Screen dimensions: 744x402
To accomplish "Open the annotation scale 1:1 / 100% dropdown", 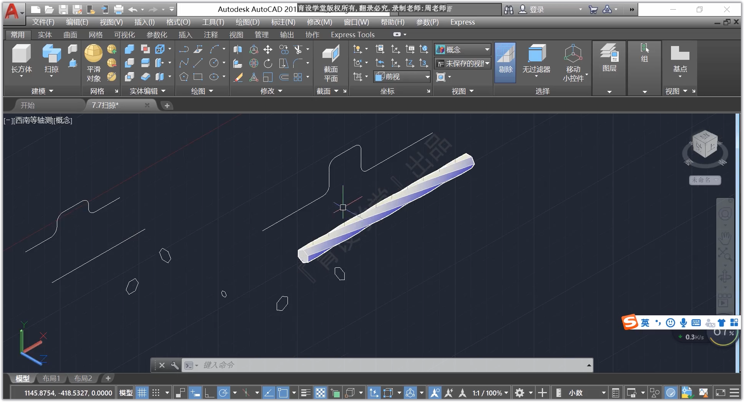I will pos(490,393).
